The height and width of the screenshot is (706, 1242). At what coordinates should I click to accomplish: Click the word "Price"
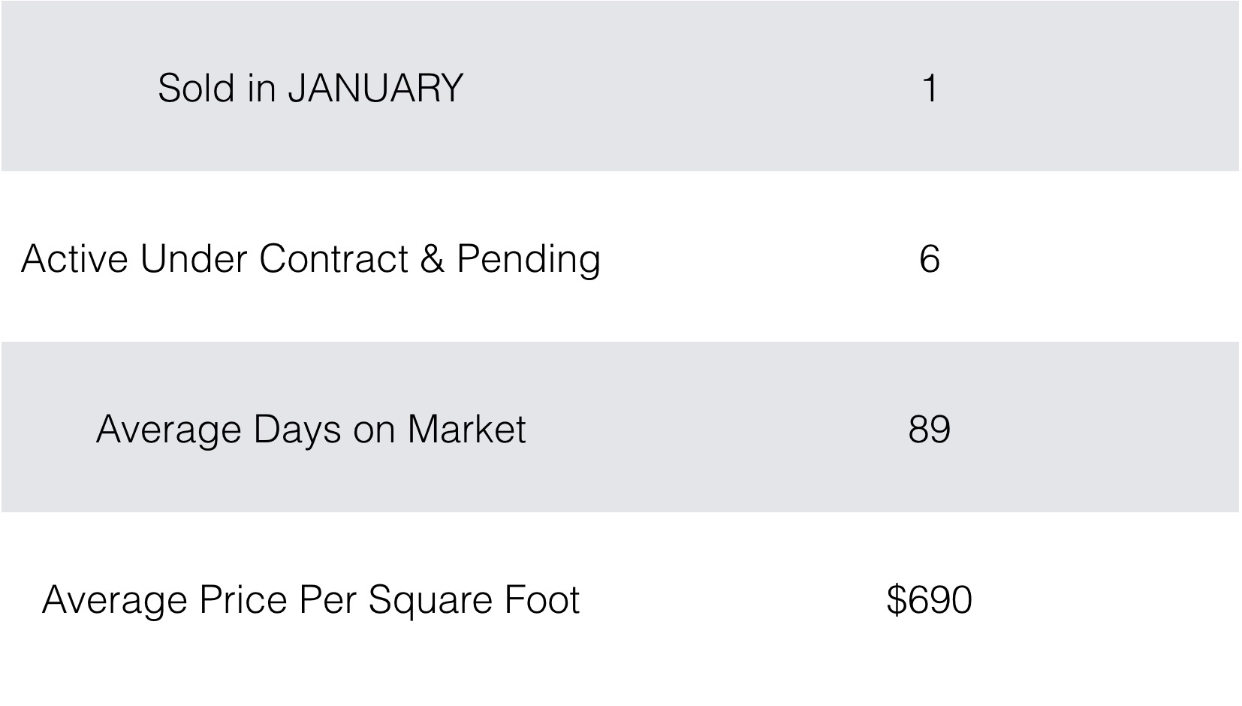pos(243,600)
